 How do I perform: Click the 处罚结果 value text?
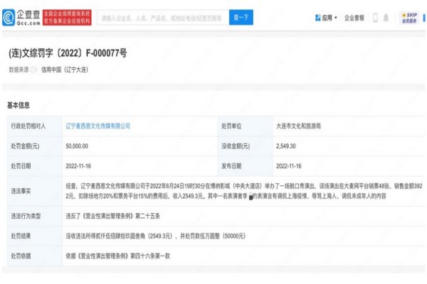tap(155, 236)
